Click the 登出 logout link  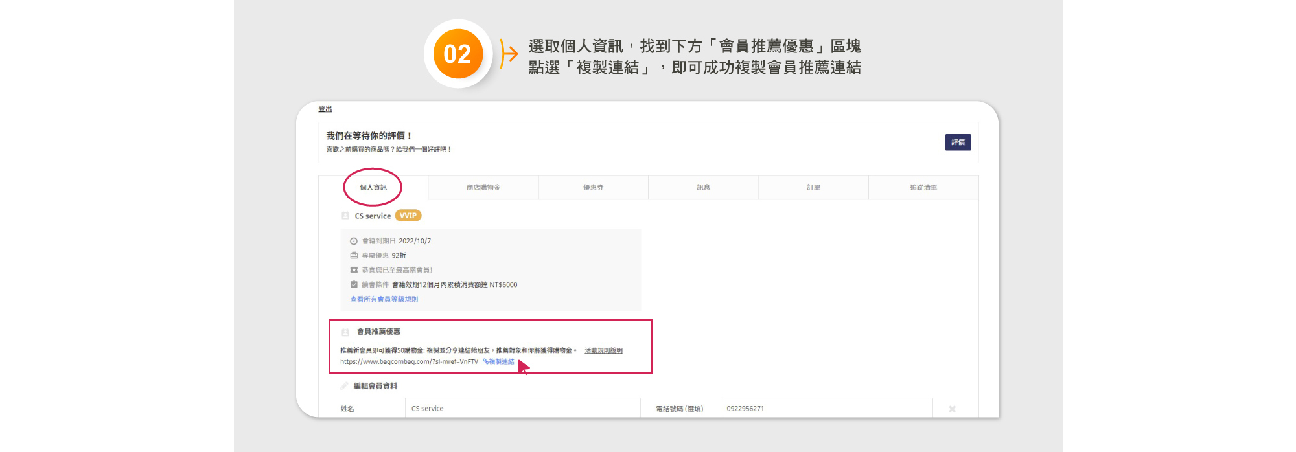[x=325, y=109]
